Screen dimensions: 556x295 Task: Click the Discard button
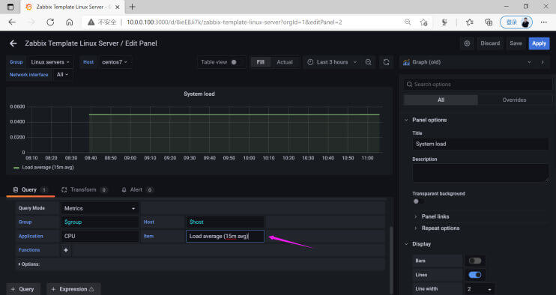pyautogui.click(x=490, y=43)
